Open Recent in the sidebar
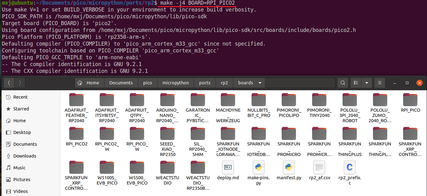 30,97
